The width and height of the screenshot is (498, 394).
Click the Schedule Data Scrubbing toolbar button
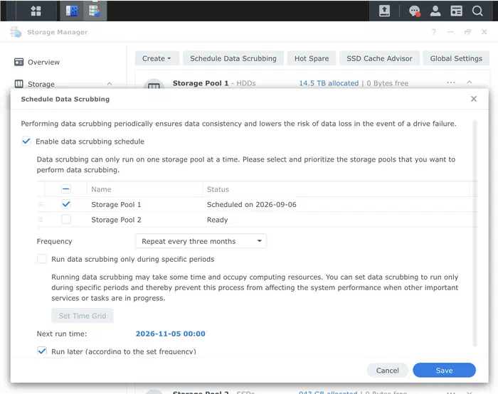233,58
